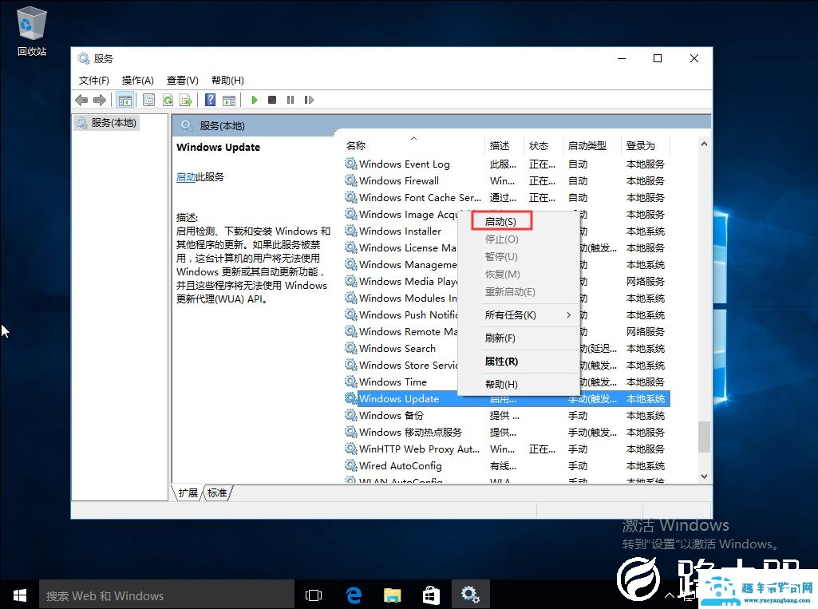Click the vertical scrollbar thumb in services list
818x609 pixels.
pos(704,437)
